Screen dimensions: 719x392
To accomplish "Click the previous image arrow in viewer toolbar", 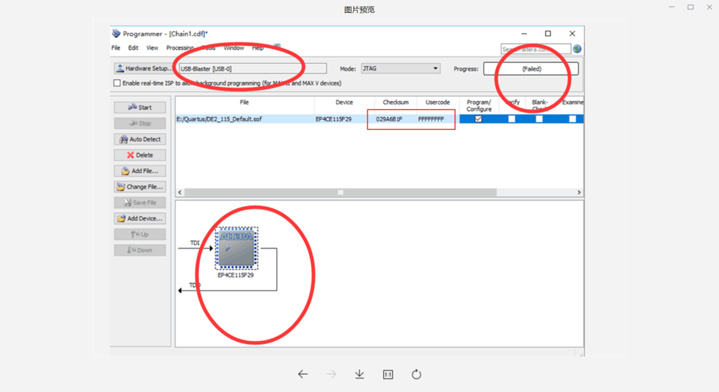I will coord(303,374).
